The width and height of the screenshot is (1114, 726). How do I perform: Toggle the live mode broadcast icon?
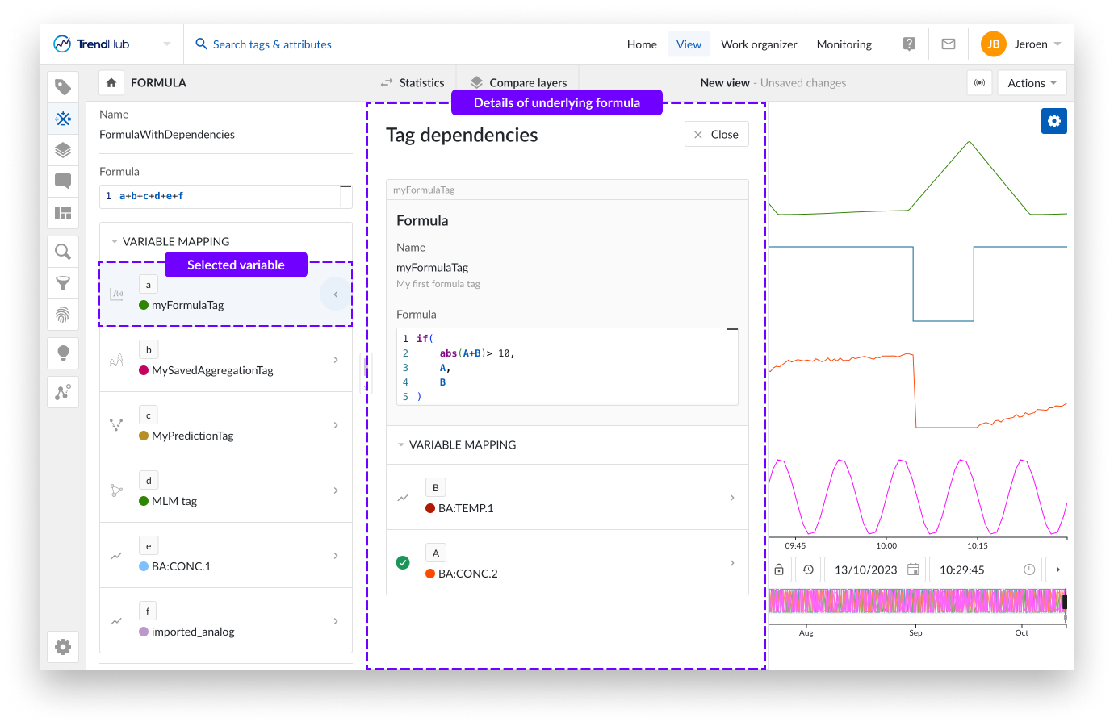979,83
